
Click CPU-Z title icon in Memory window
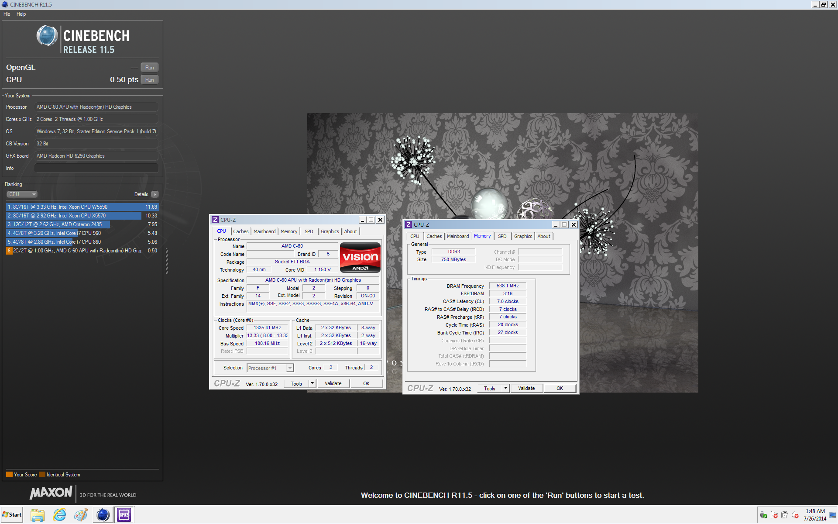tap(409, 224)
